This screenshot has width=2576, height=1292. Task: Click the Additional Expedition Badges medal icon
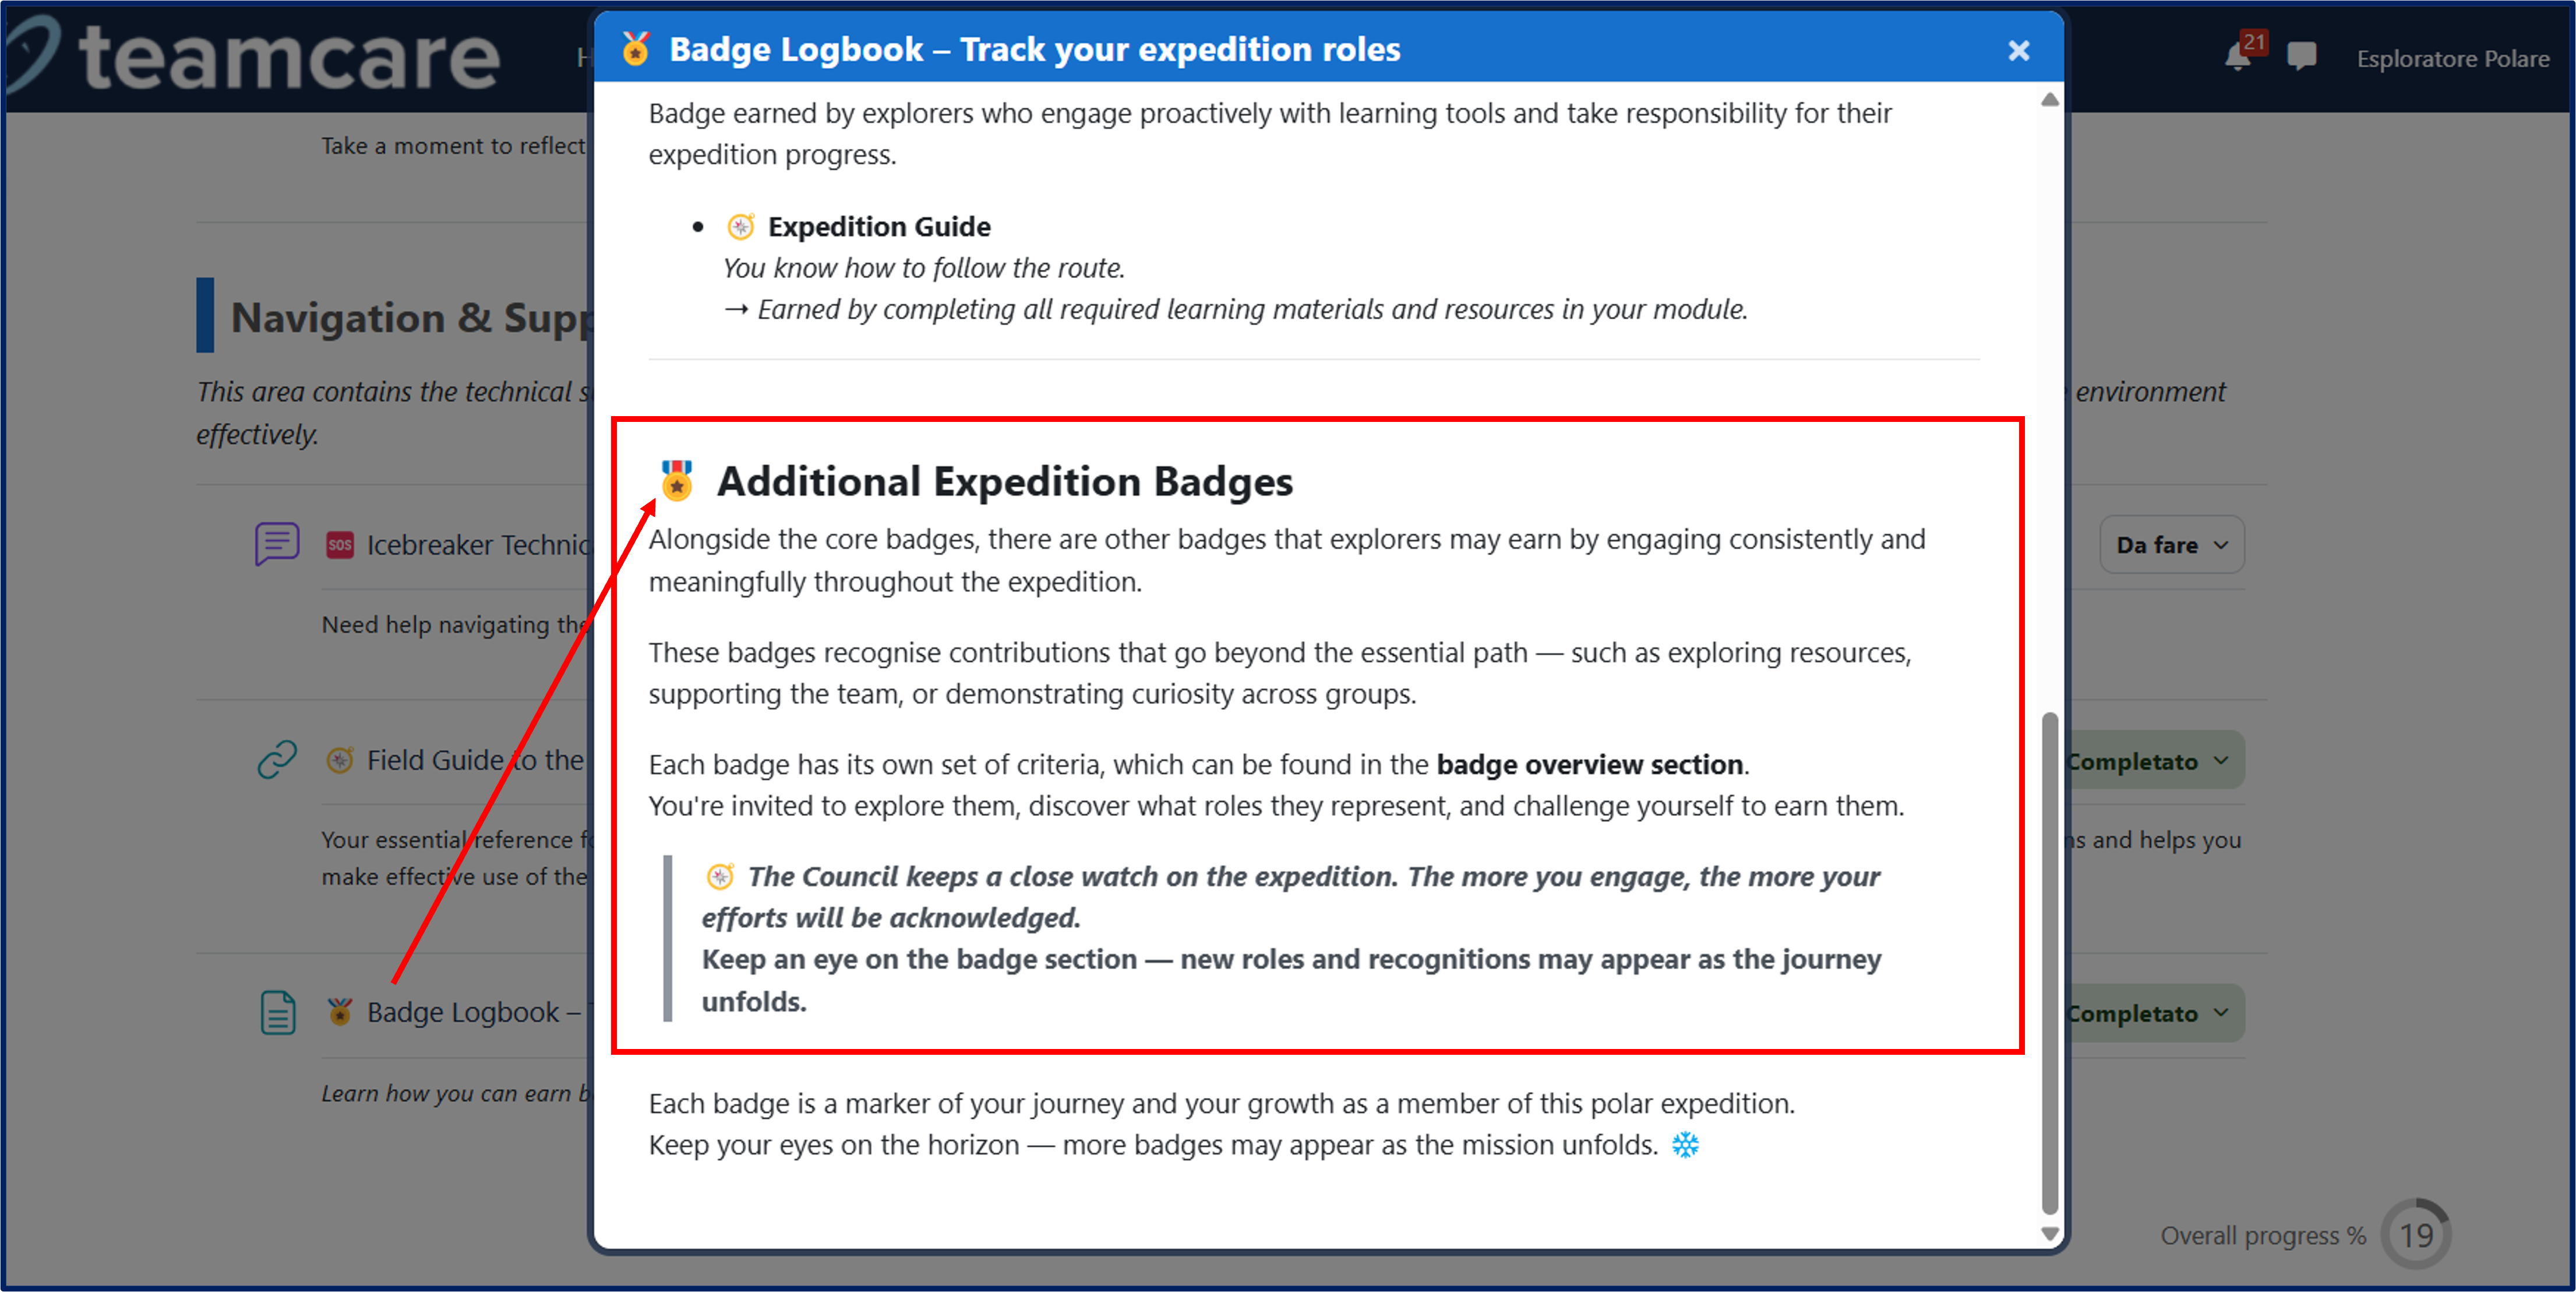(x=677, y=480)
